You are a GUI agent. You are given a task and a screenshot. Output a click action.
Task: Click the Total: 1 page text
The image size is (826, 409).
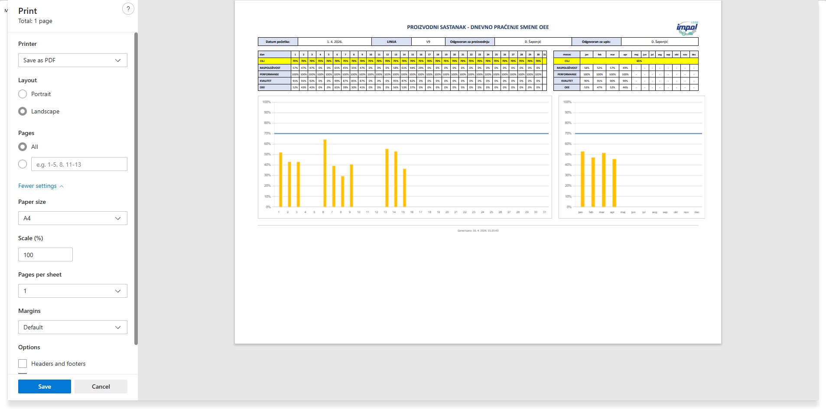35,21
